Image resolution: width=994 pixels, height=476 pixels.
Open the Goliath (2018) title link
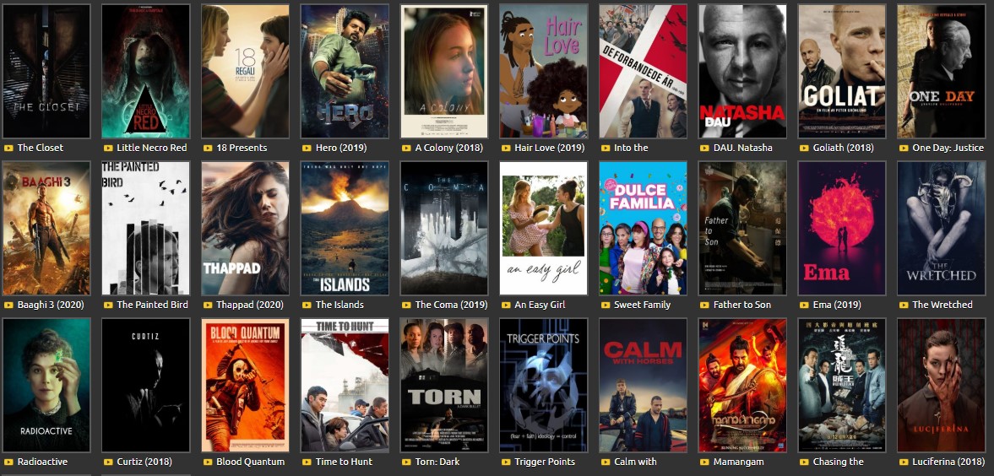pyautogui.click(x=843, y=148)
